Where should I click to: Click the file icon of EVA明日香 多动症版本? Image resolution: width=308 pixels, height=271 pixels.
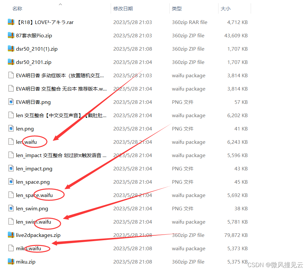click(x=11, y=75)
